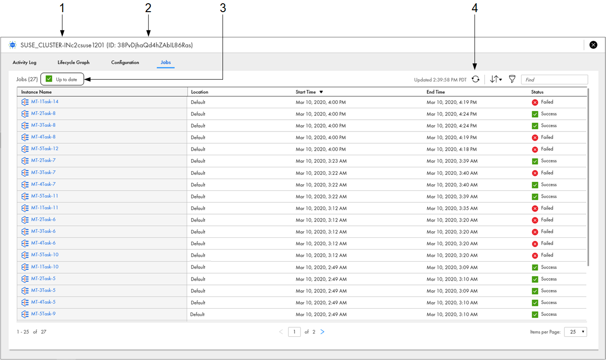The width and height of the screenshot is (606, 360).
Task: Click the task icon next to MT-4Task-7
Action: coord(25,184)
